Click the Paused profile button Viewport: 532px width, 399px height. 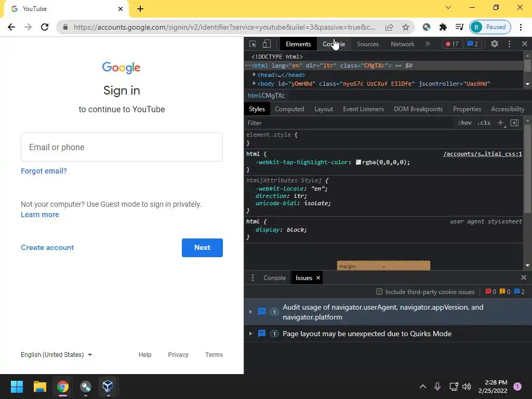(490, 27)
